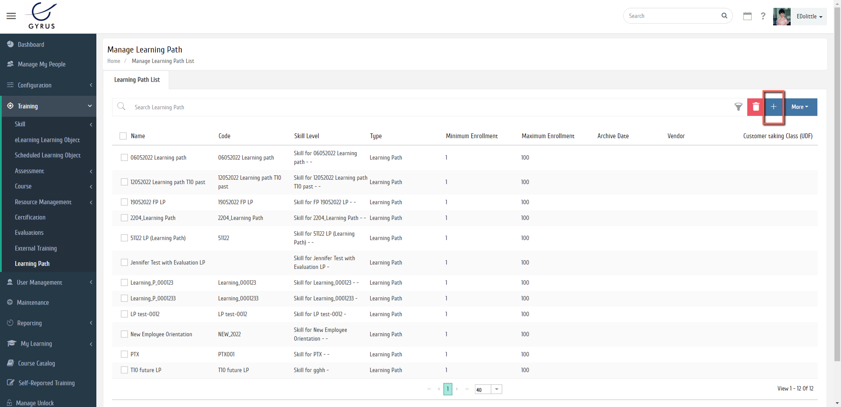Click the GYRUS logo
841x407 pixels.
point(42,16)
